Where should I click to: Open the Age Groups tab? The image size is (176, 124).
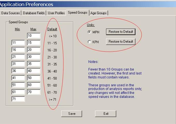tap(98, 13)
